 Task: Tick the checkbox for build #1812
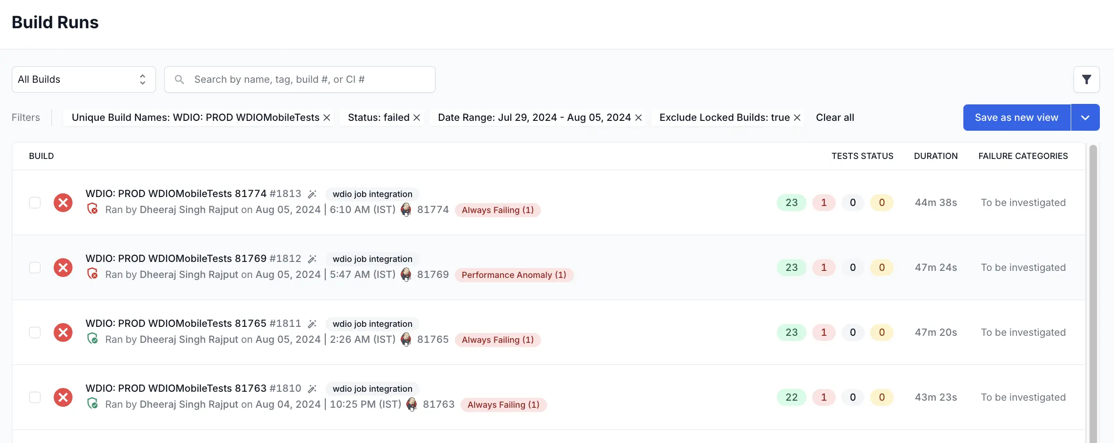(35, 268)
